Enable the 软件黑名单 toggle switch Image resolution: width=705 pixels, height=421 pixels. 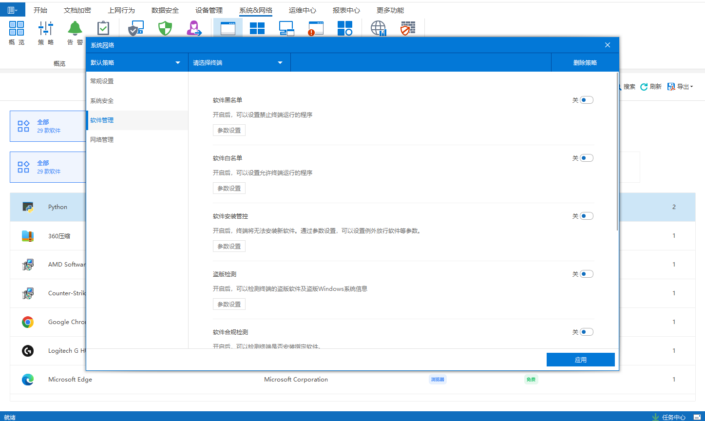point(586,100)
